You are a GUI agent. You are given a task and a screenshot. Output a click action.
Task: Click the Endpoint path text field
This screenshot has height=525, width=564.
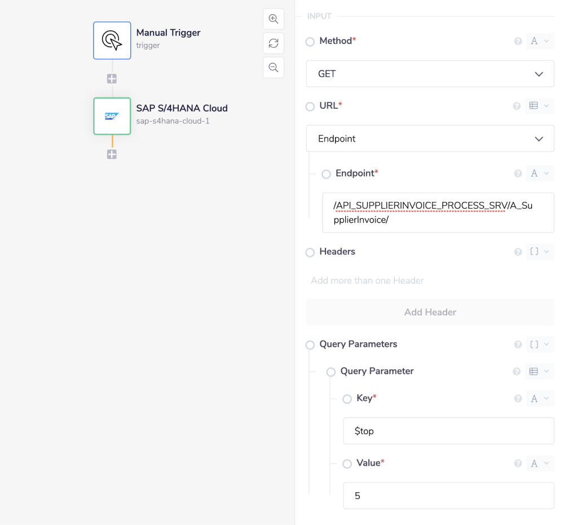[438, 213]
